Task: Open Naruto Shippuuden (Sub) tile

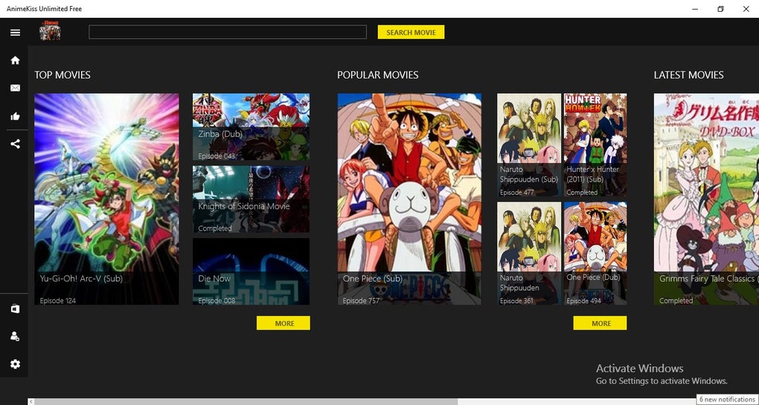Action: point(529,145)
